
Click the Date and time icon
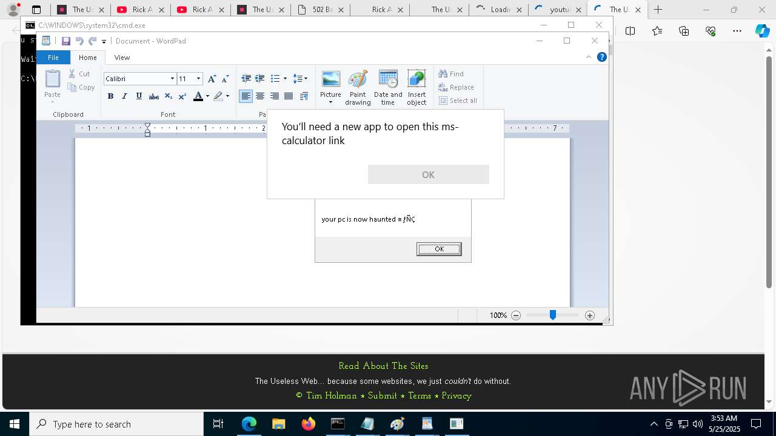click(x=388, y=88)
